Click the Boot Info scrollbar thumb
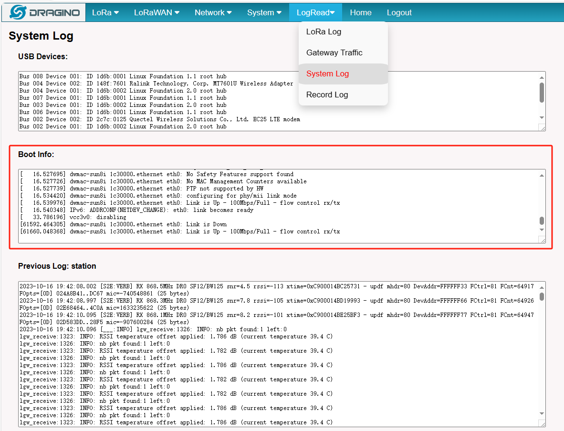 click(x=542, y=221)
